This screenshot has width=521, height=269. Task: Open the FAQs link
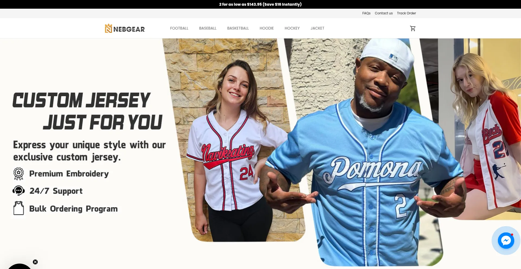(366, 13)
